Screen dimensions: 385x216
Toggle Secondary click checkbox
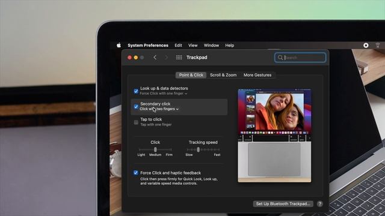(x=136, y=107)
